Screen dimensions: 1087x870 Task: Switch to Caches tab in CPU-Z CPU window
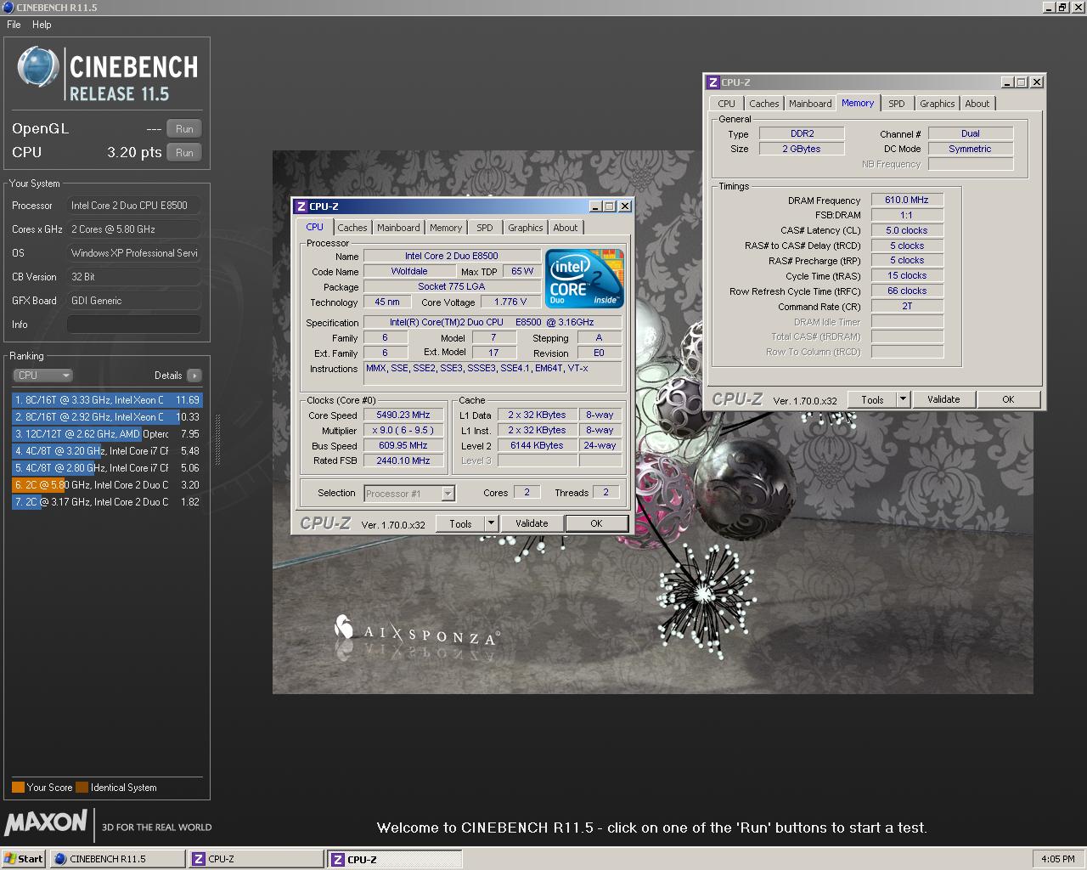coord(352,228)
